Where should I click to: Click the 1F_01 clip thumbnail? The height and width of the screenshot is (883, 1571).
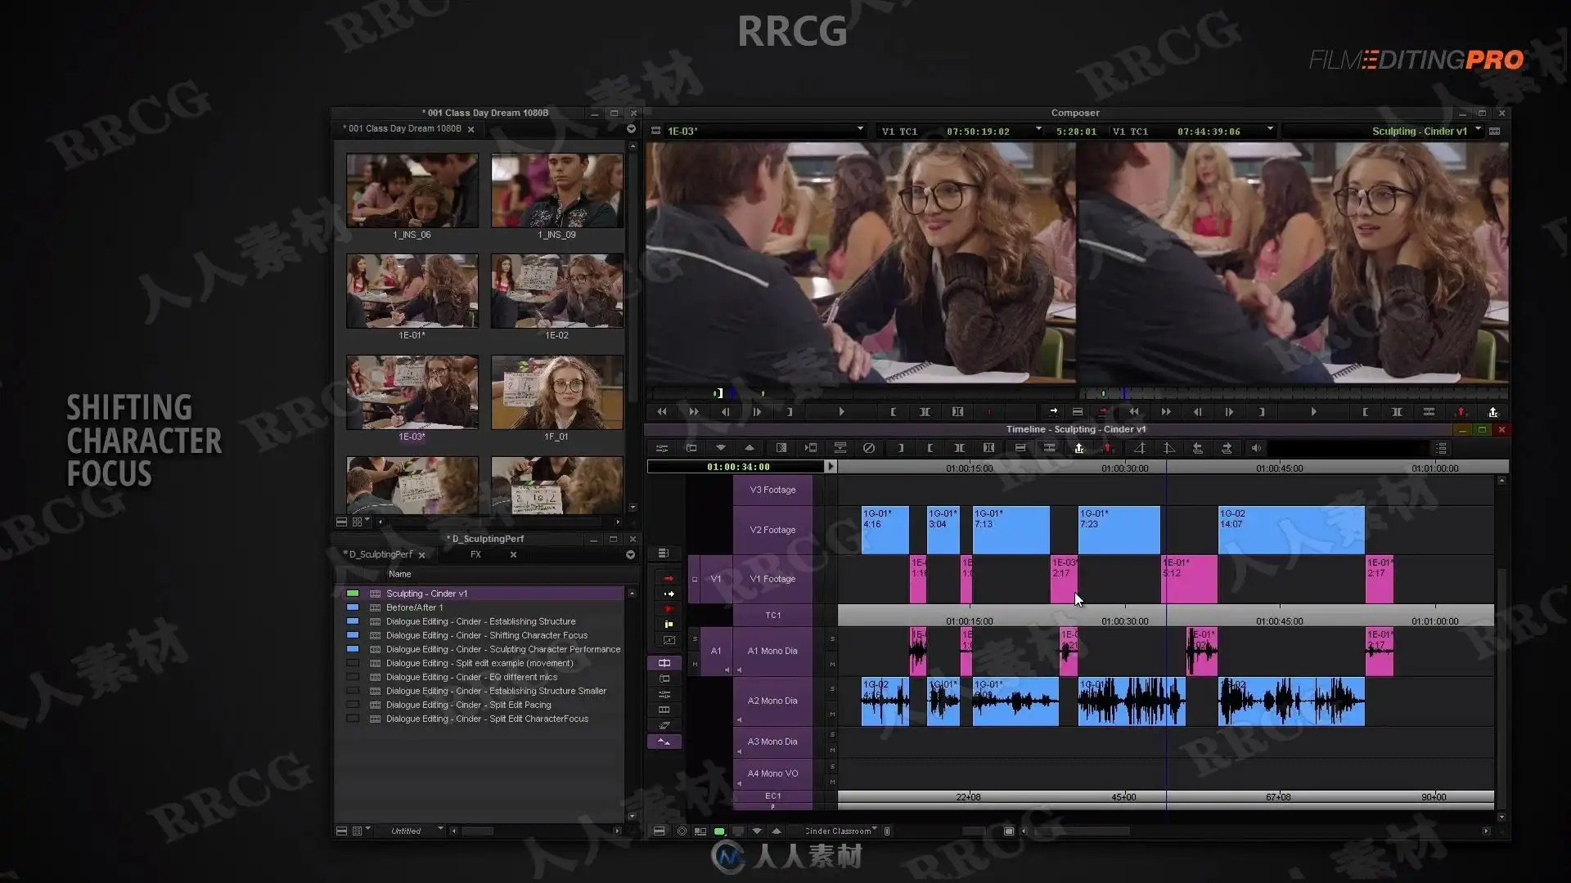point(556,392)
